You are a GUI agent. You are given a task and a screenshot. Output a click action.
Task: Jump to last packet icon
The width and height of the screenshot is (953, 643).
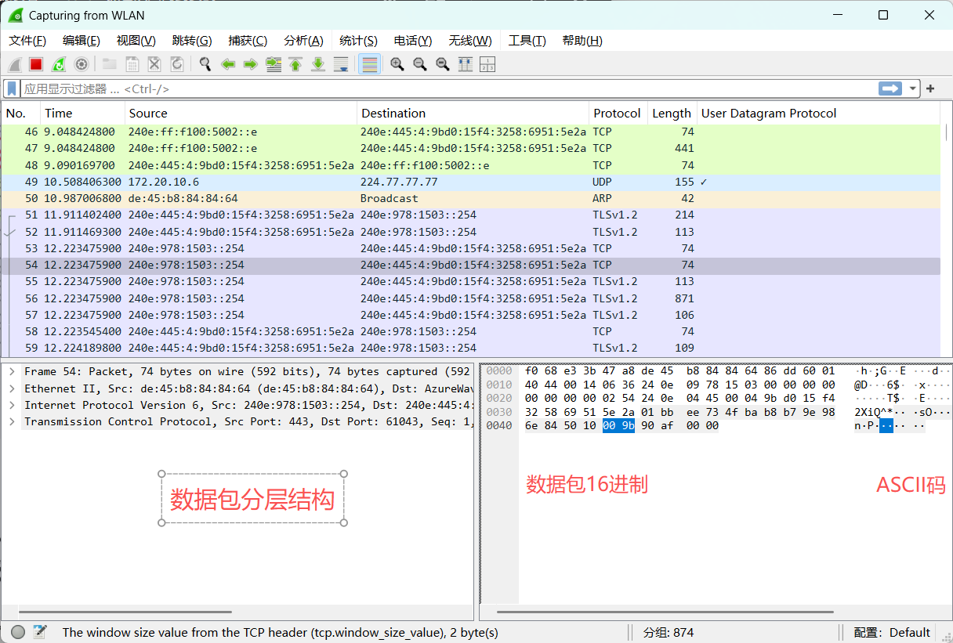[x=318, y=64]
